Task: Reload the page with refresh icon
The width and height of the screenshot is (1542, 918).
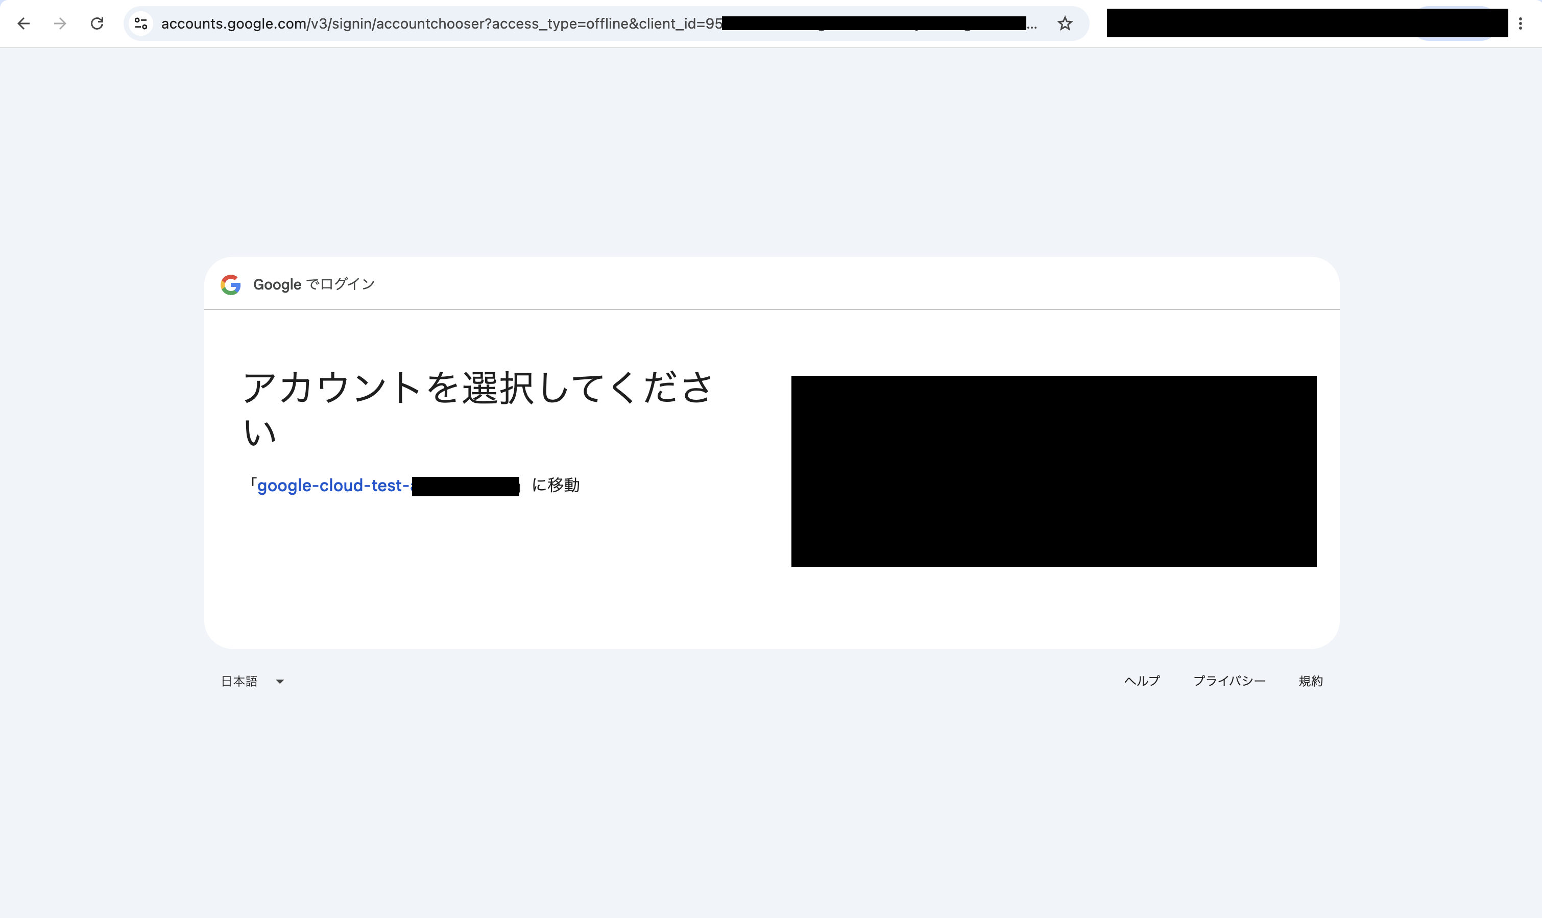Action: [x=97, y=23]
